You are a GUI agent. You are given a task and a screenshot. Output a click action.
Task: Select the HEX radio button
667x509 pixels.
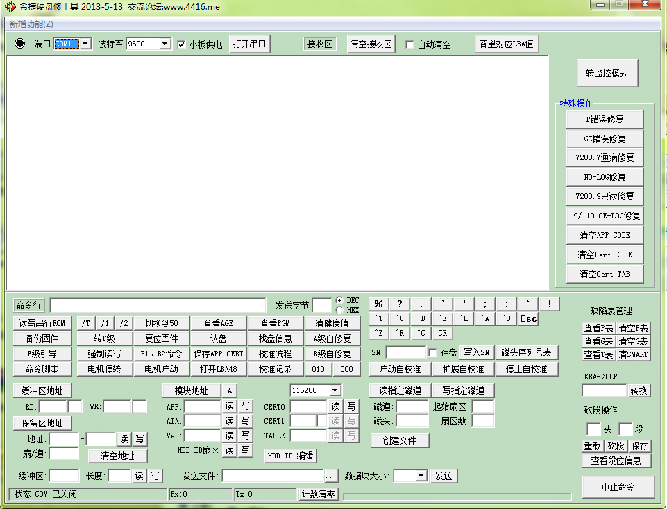339,310
